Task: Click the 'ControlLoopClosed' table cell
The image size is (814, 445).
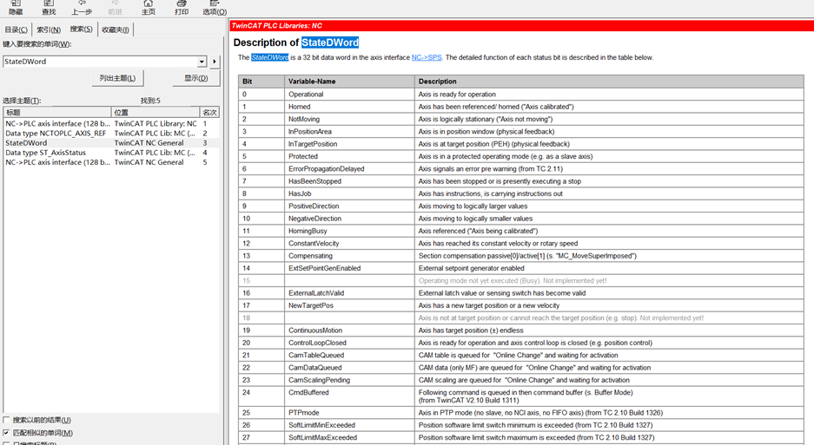Action: (x=350, y=344)
